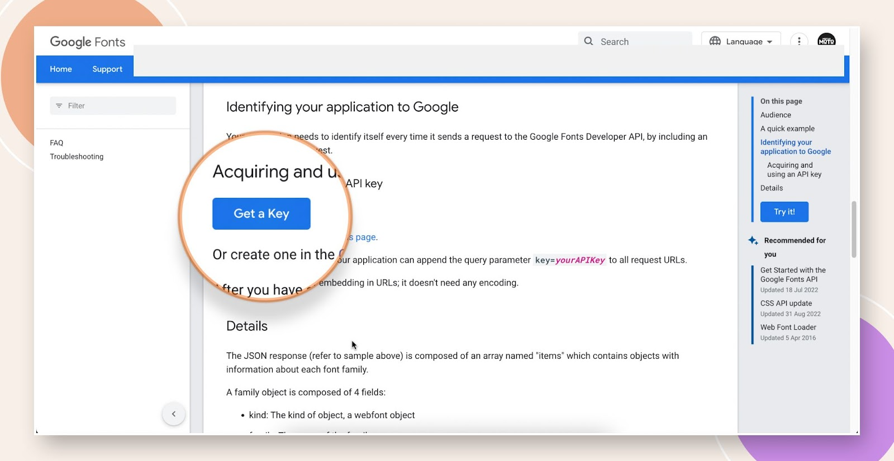The image size is (894, 461).
Task: Click the sparkle icon beside Recommended for you
Action: coord(753,240)
